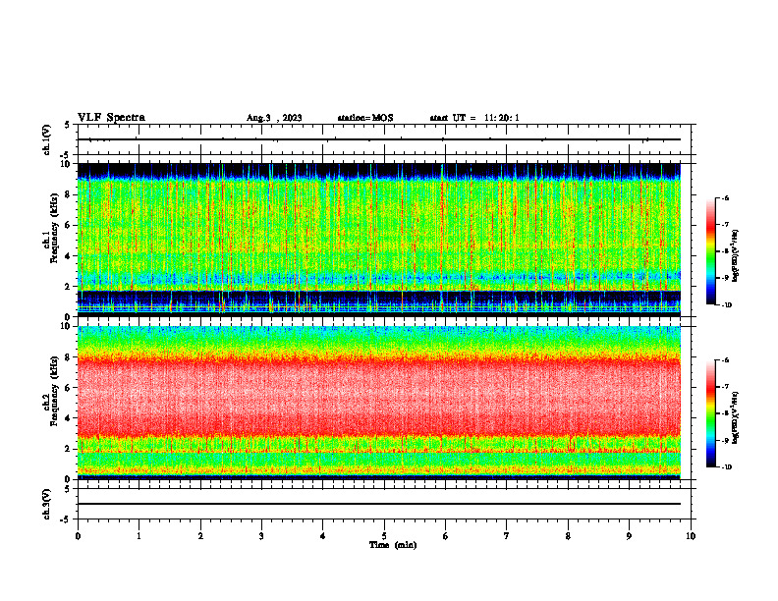The height and width of the screenshot is (601, 778).
Task: Click time axis tick label "0"
Action: pos(78,536)
